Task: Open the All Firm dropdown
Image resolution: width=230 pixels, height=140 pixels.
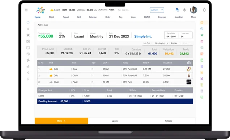Action: tap(157, 10)
